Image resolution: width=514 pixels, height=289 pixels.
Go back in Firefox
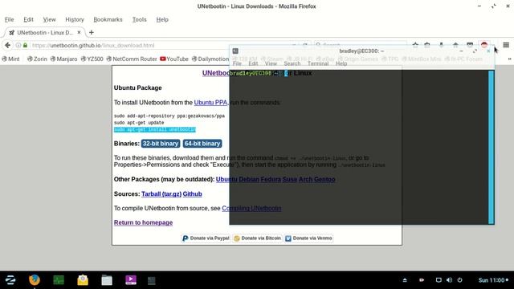(x=7, y=45)
